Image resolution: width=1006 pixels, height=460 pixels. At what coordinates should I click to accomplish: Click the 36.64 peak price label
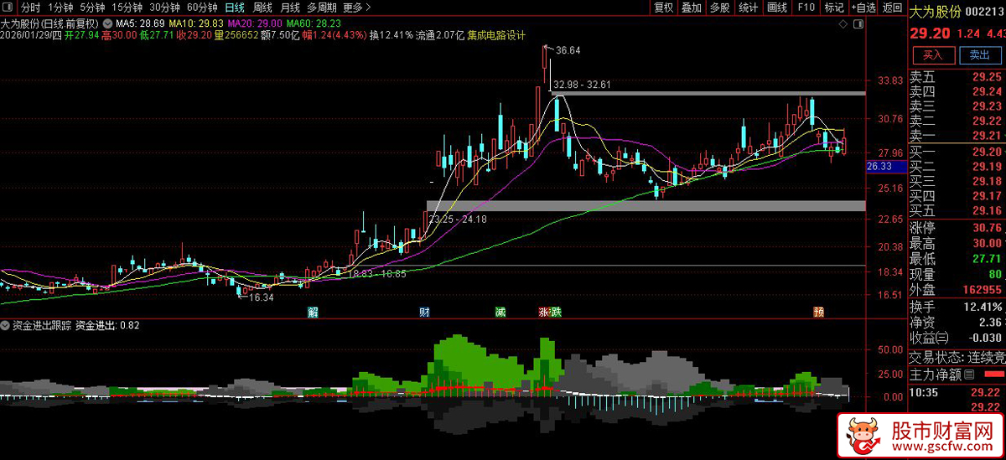coord(568,51)
